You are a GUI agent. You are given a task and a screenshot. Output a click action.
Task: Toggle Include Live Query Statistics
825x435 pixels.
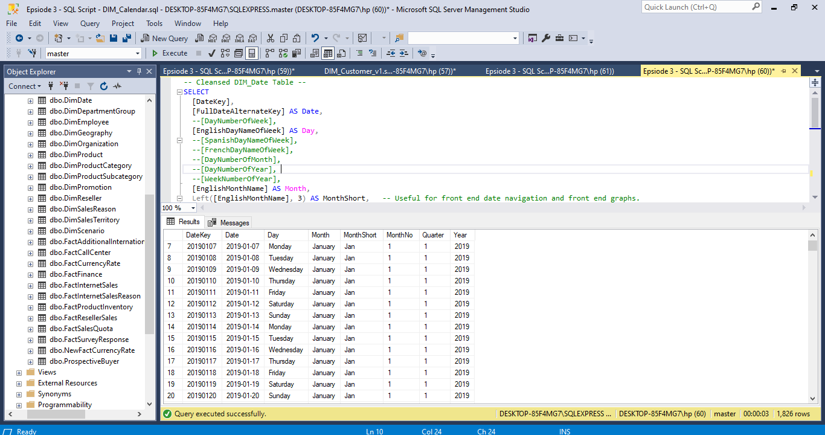[283, 53]
